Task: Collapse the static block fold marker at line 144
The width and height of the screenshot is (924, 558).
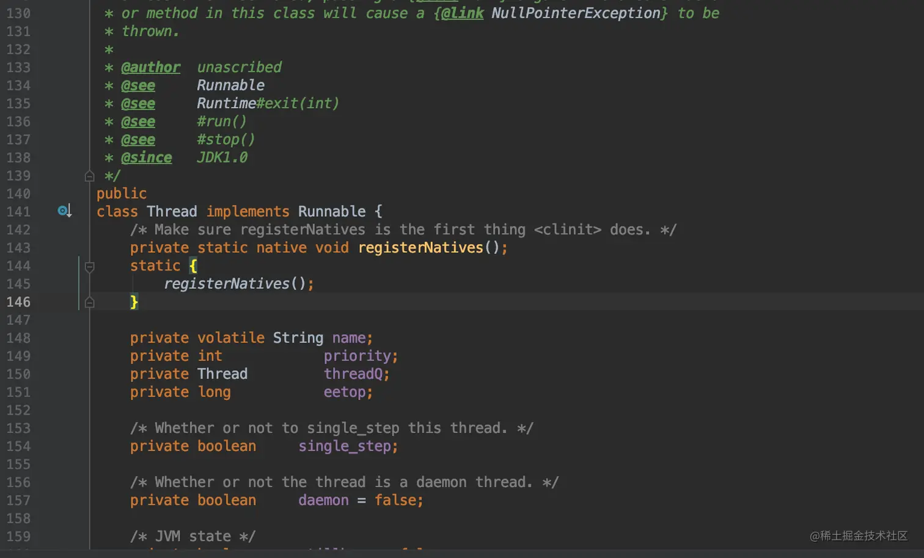Action: (89, 266)
